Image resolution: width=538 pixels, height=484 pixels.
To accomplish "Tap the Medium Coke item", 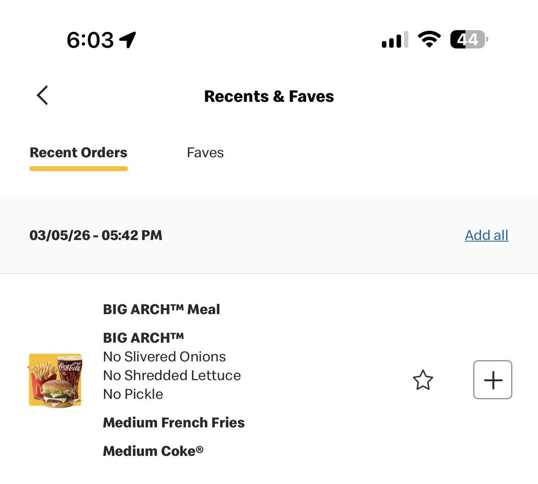I will click(x=153, y=451).
